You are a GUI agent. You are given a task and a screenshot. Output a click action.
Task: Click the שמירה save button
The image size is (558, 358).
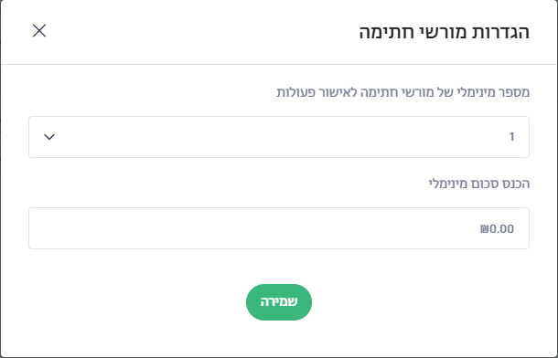[279, 302]
